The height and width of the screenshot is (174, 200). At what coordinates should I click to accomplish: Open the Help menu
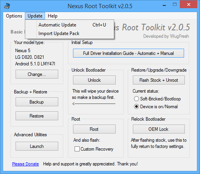point(52,16)
